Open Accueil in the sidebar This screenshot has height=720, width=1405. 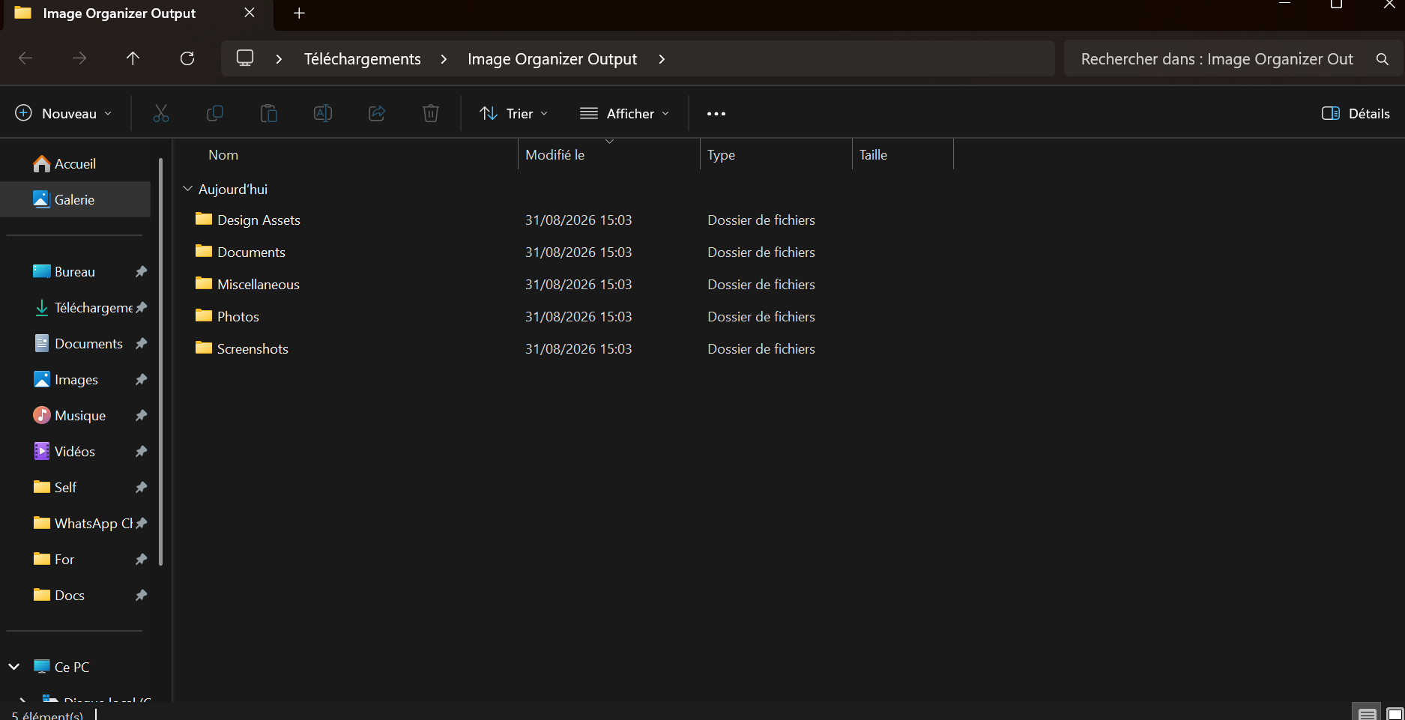click(75, 163)
